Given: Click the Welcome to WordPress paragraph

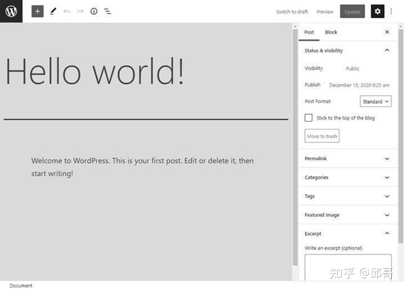Looking at the screenshot, I should (142, 167).
